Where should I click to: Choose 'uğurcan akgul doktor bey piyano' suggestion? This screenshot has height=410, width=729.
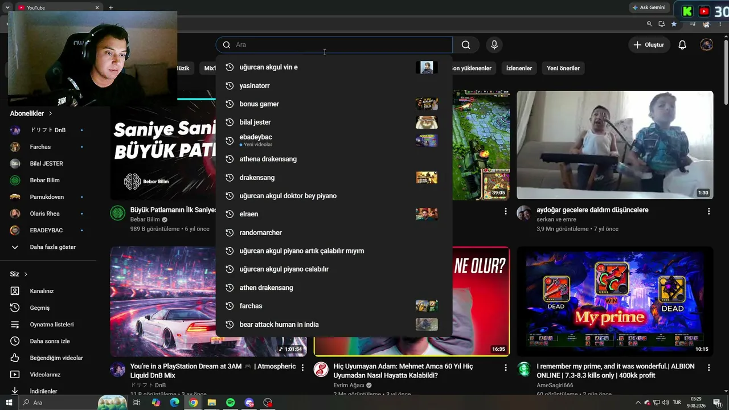(x=334, y=196)
